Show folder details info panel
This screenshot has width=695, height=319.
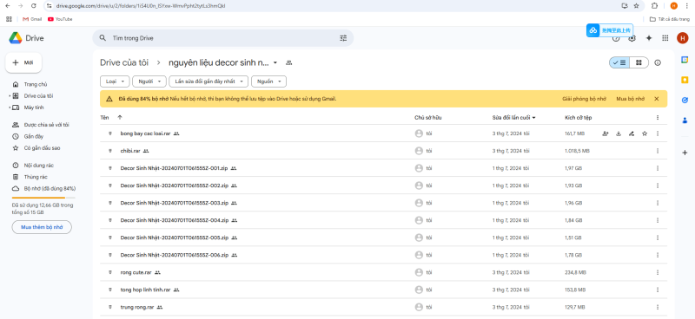pyautogui.click(x=658, y=62)
